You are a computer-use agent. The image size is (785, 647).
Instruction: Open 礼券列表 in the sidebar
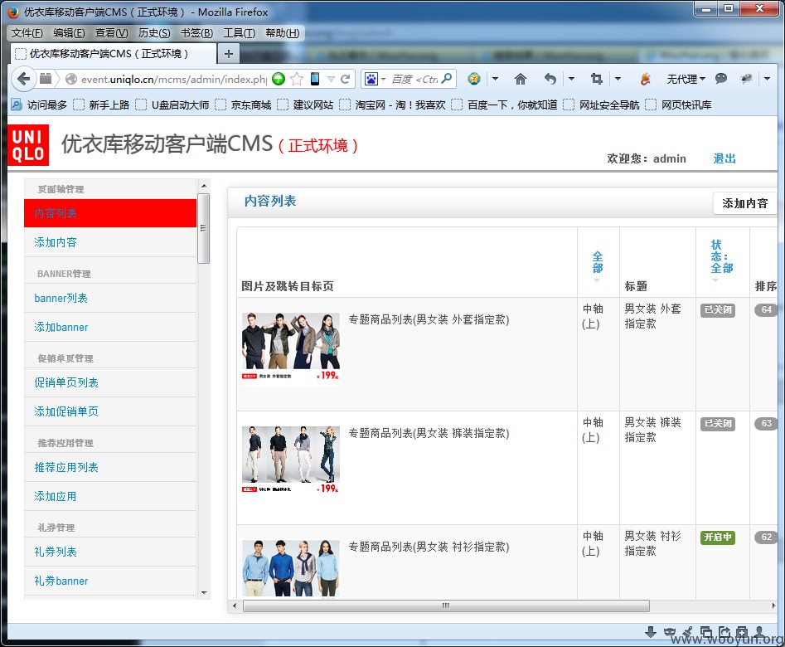coord(110,552)
